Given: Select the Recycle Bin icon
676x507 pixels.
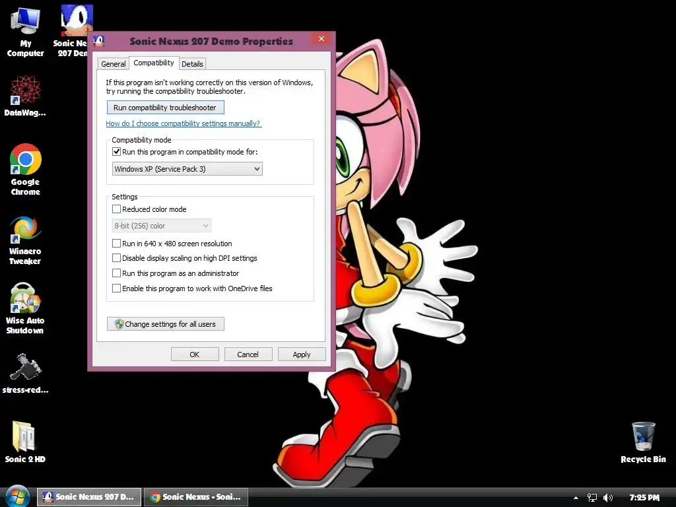Looking at the screenshot, I should [x=643, y=442].
